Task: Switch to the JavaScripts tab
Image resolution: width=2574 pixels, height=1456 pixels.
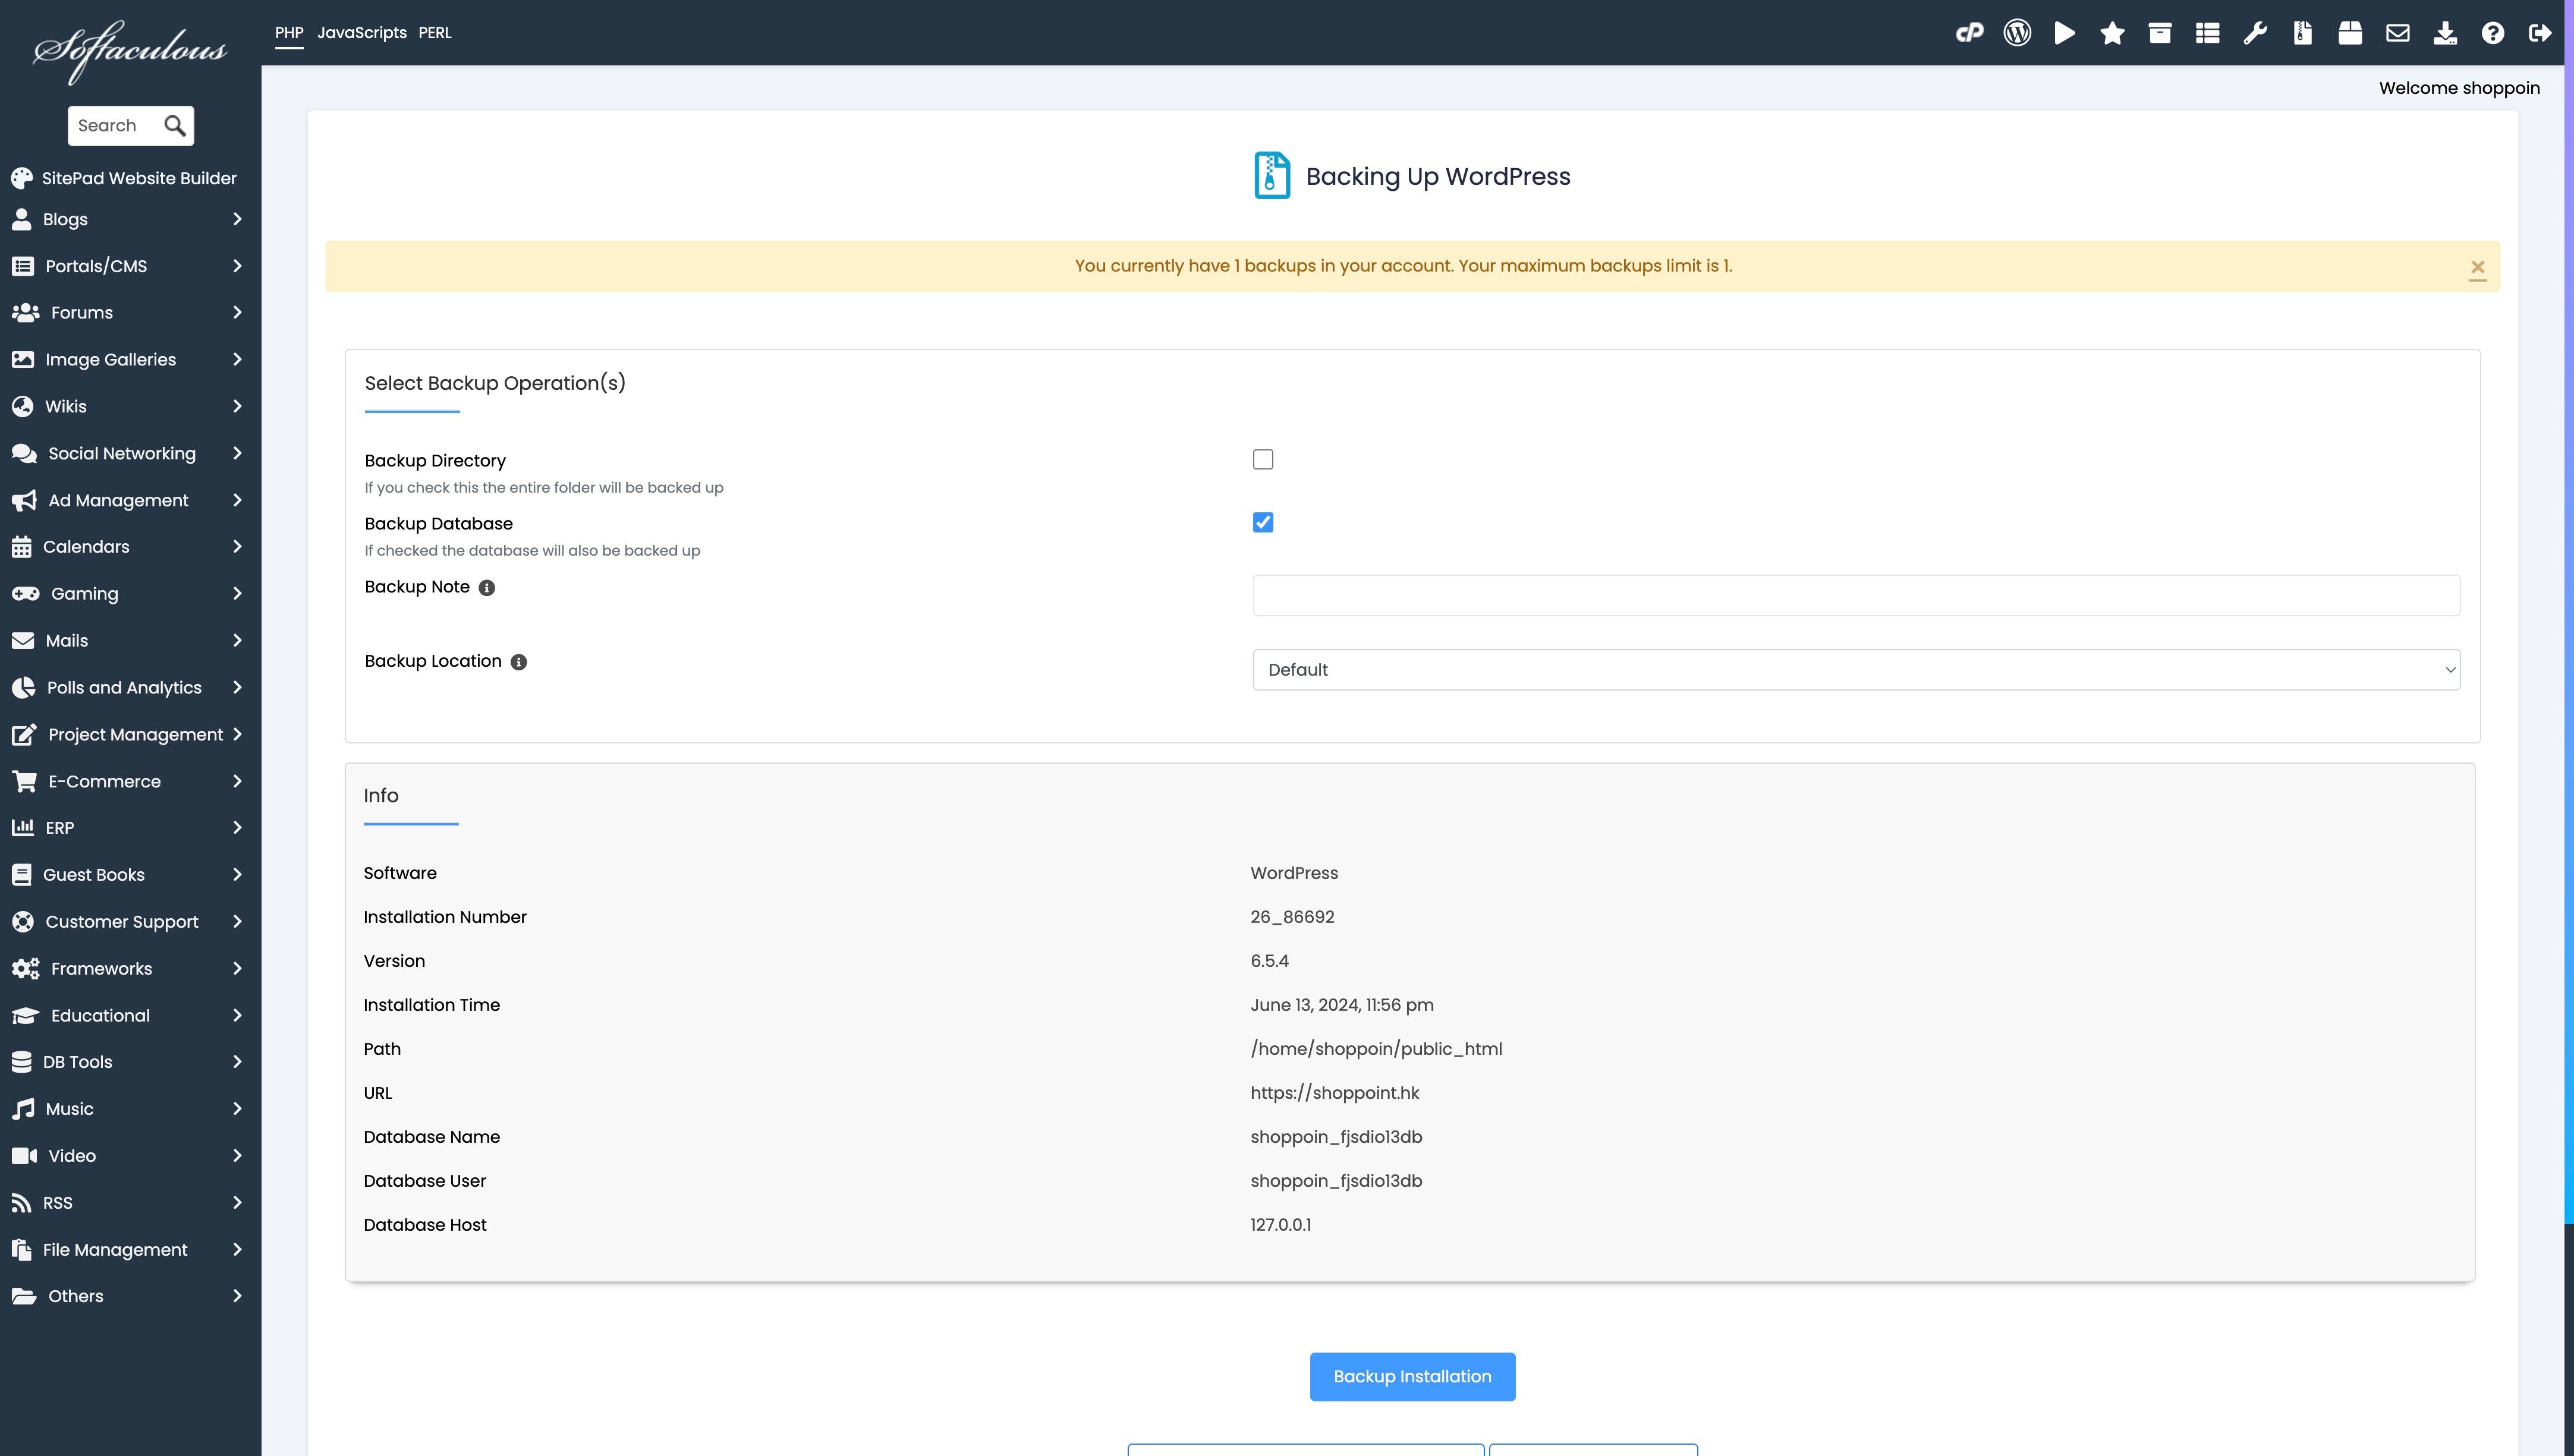Action: [362, 33]
